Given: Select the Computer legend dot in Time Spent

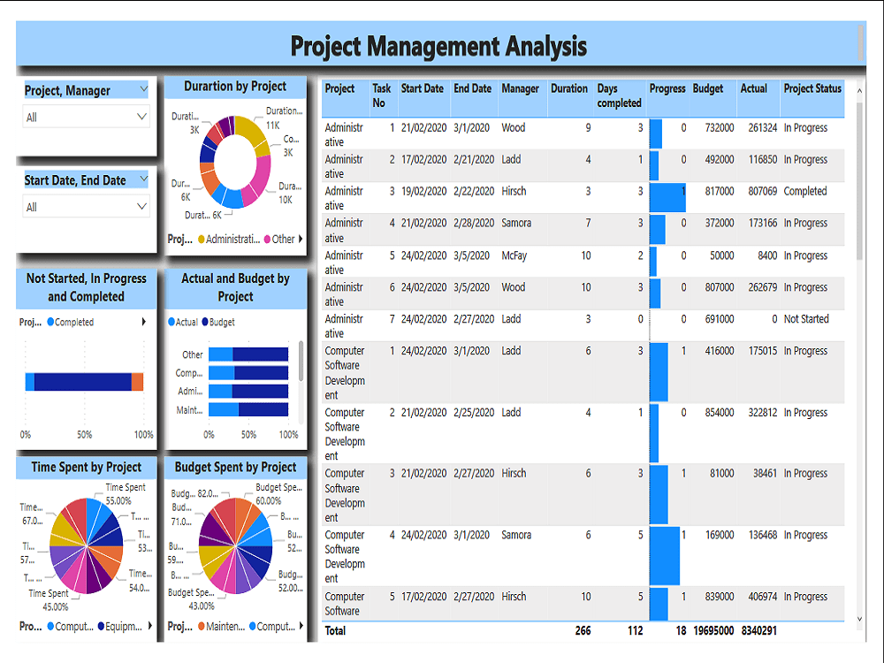Looking at the screenshot, I should pyautogui.click(x=50, y=626).
